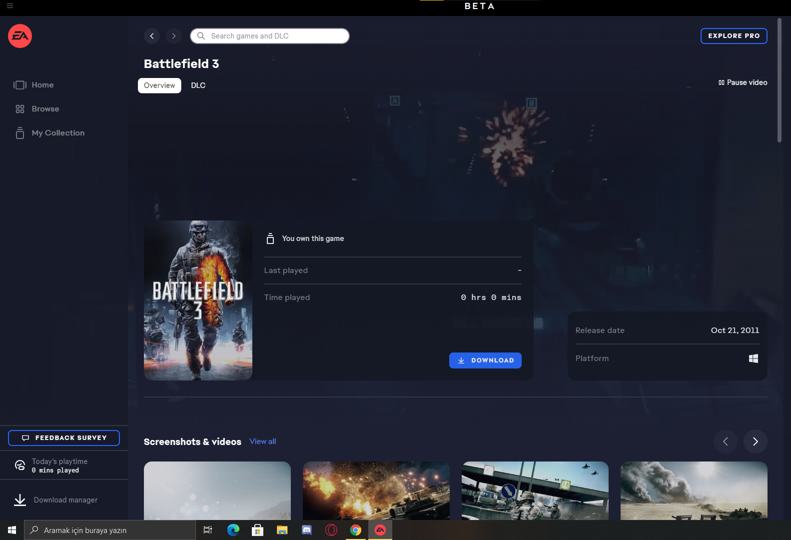The height and width of the screenshot is (540, 791).
Task: Click the 'Release date' label
Action: pyautogui.click(x=600, y=330)
